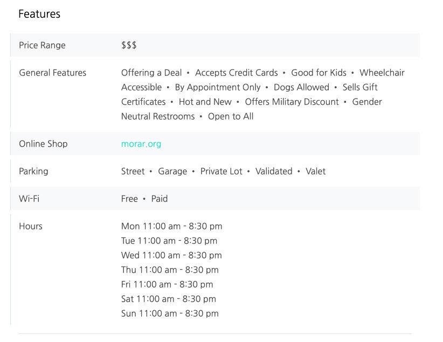
Task: Click the Open to All feature
Action: [231, 116]
